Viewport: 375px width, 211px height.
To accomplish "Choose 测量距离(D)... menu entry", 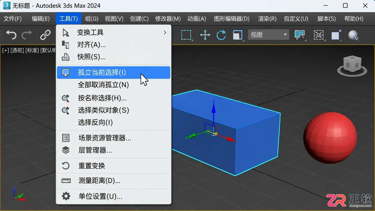I will pos(114,181).
